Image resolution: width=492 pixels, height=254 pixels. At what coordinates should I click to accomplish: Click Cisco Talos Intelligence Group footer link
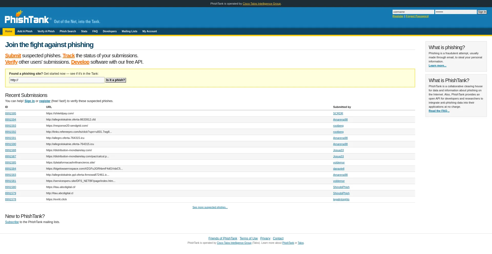pos(234,243)
